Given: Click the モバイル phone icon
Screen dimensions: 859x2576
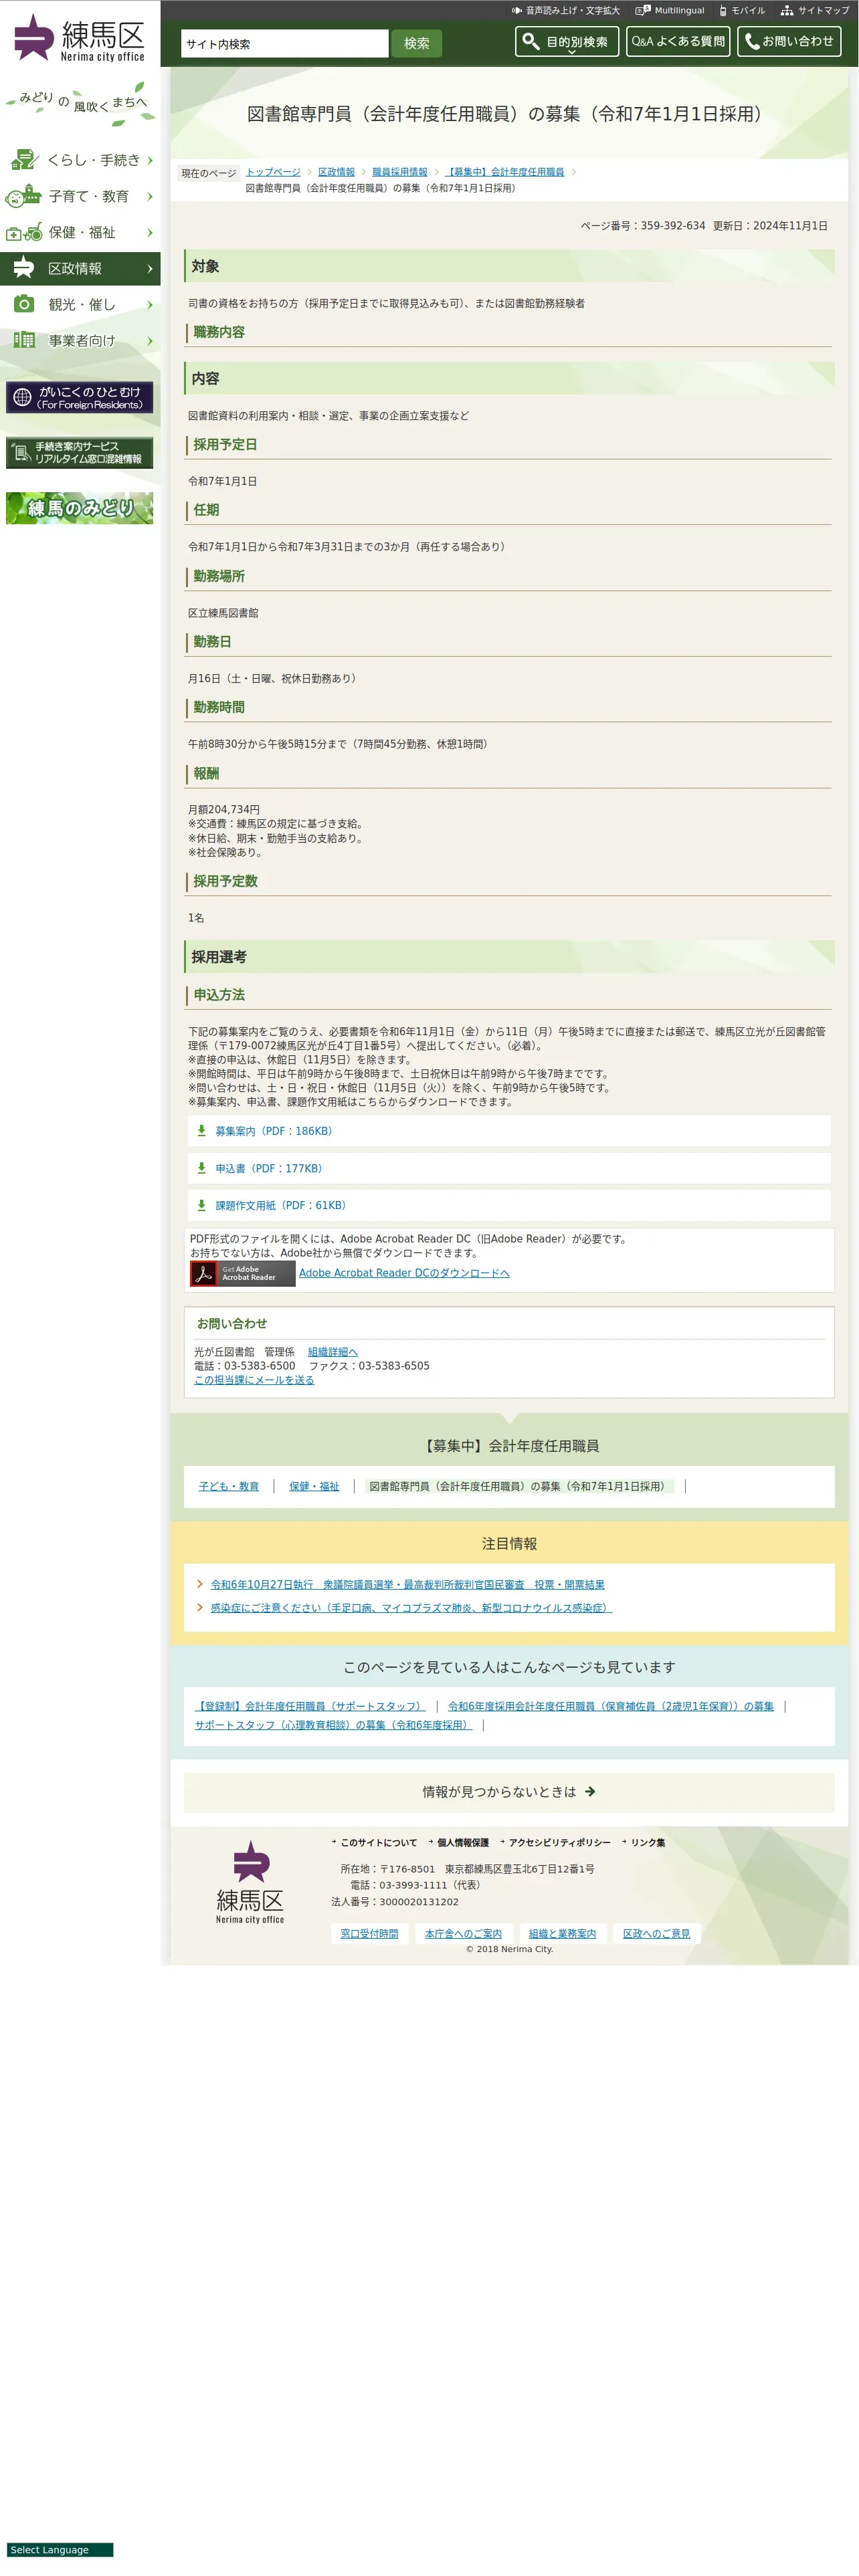Looking at the screenshot, I should click(x=723, y=10).
